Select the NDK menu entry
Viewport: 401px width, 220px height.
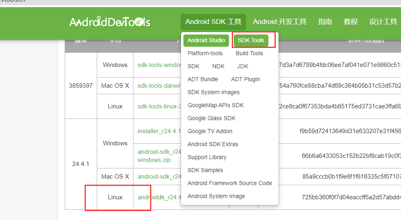pos(218,66)
